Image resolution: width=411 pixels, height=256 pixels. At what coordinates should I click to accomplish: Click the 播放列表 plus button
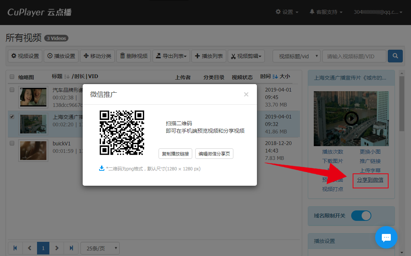pos(209,56)
